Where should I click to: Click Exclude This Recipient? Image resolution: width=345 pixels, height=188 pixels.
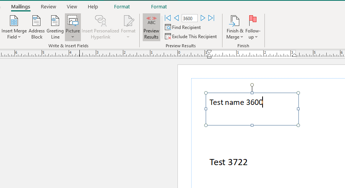pyautogui.click(x=191, y=37)
